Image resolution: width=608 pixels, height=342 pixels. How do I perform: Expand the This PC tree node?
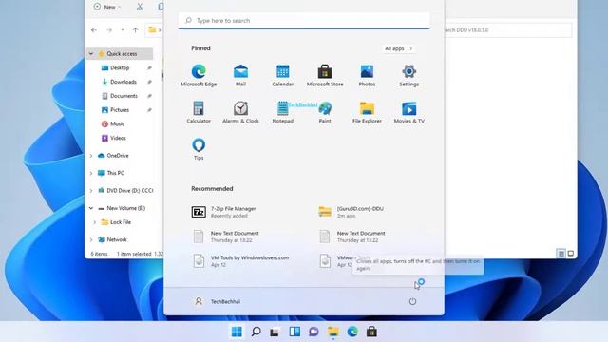pyautogui.click(x=91, y=173)
